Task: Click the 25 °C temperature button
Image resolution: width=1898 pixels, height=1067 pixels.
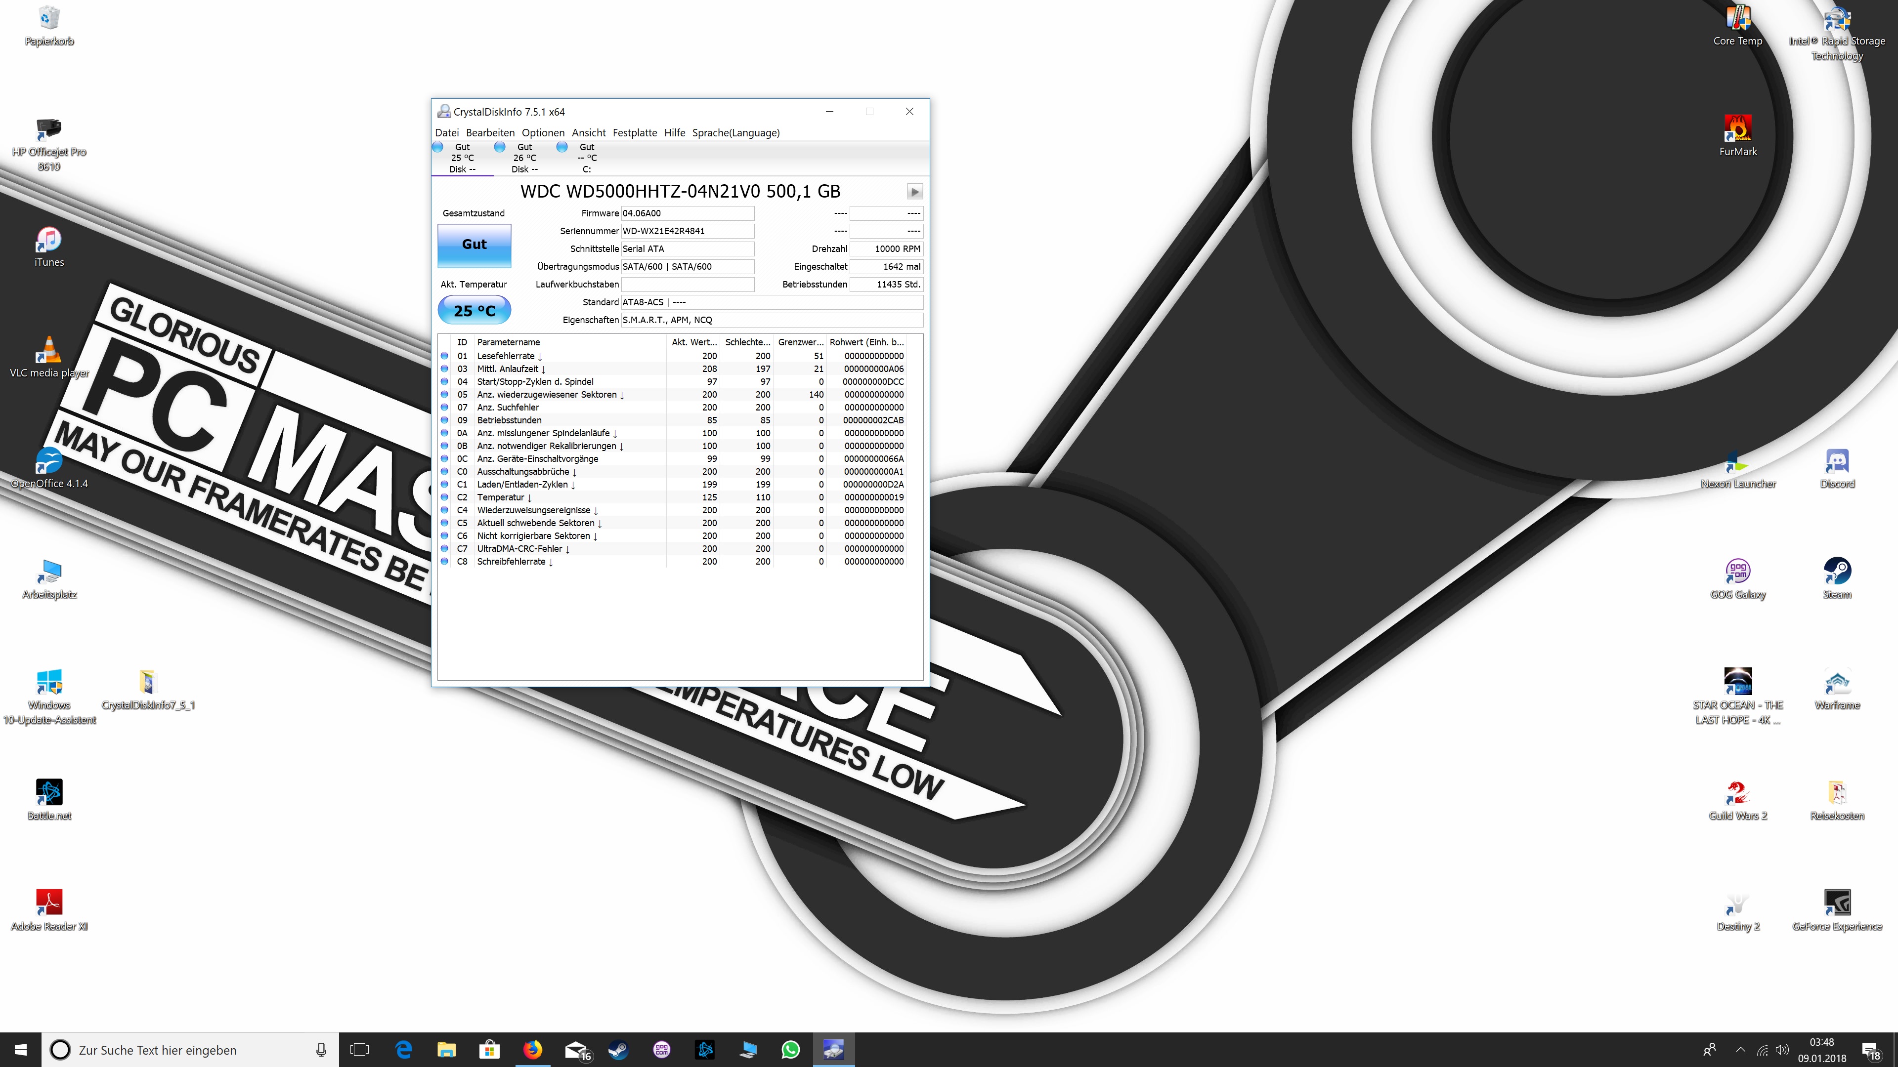Action: (x=474, y=311)
